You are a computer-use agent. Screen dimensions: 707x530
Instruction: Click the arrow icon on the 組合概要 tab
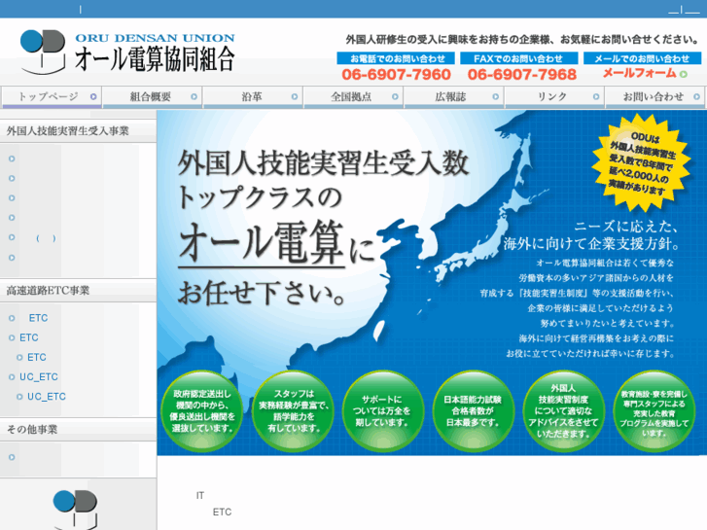click(194, 96)
